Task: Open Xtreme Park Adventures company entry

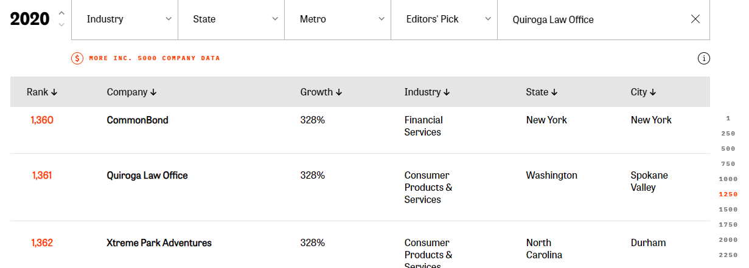Action: 159,243
